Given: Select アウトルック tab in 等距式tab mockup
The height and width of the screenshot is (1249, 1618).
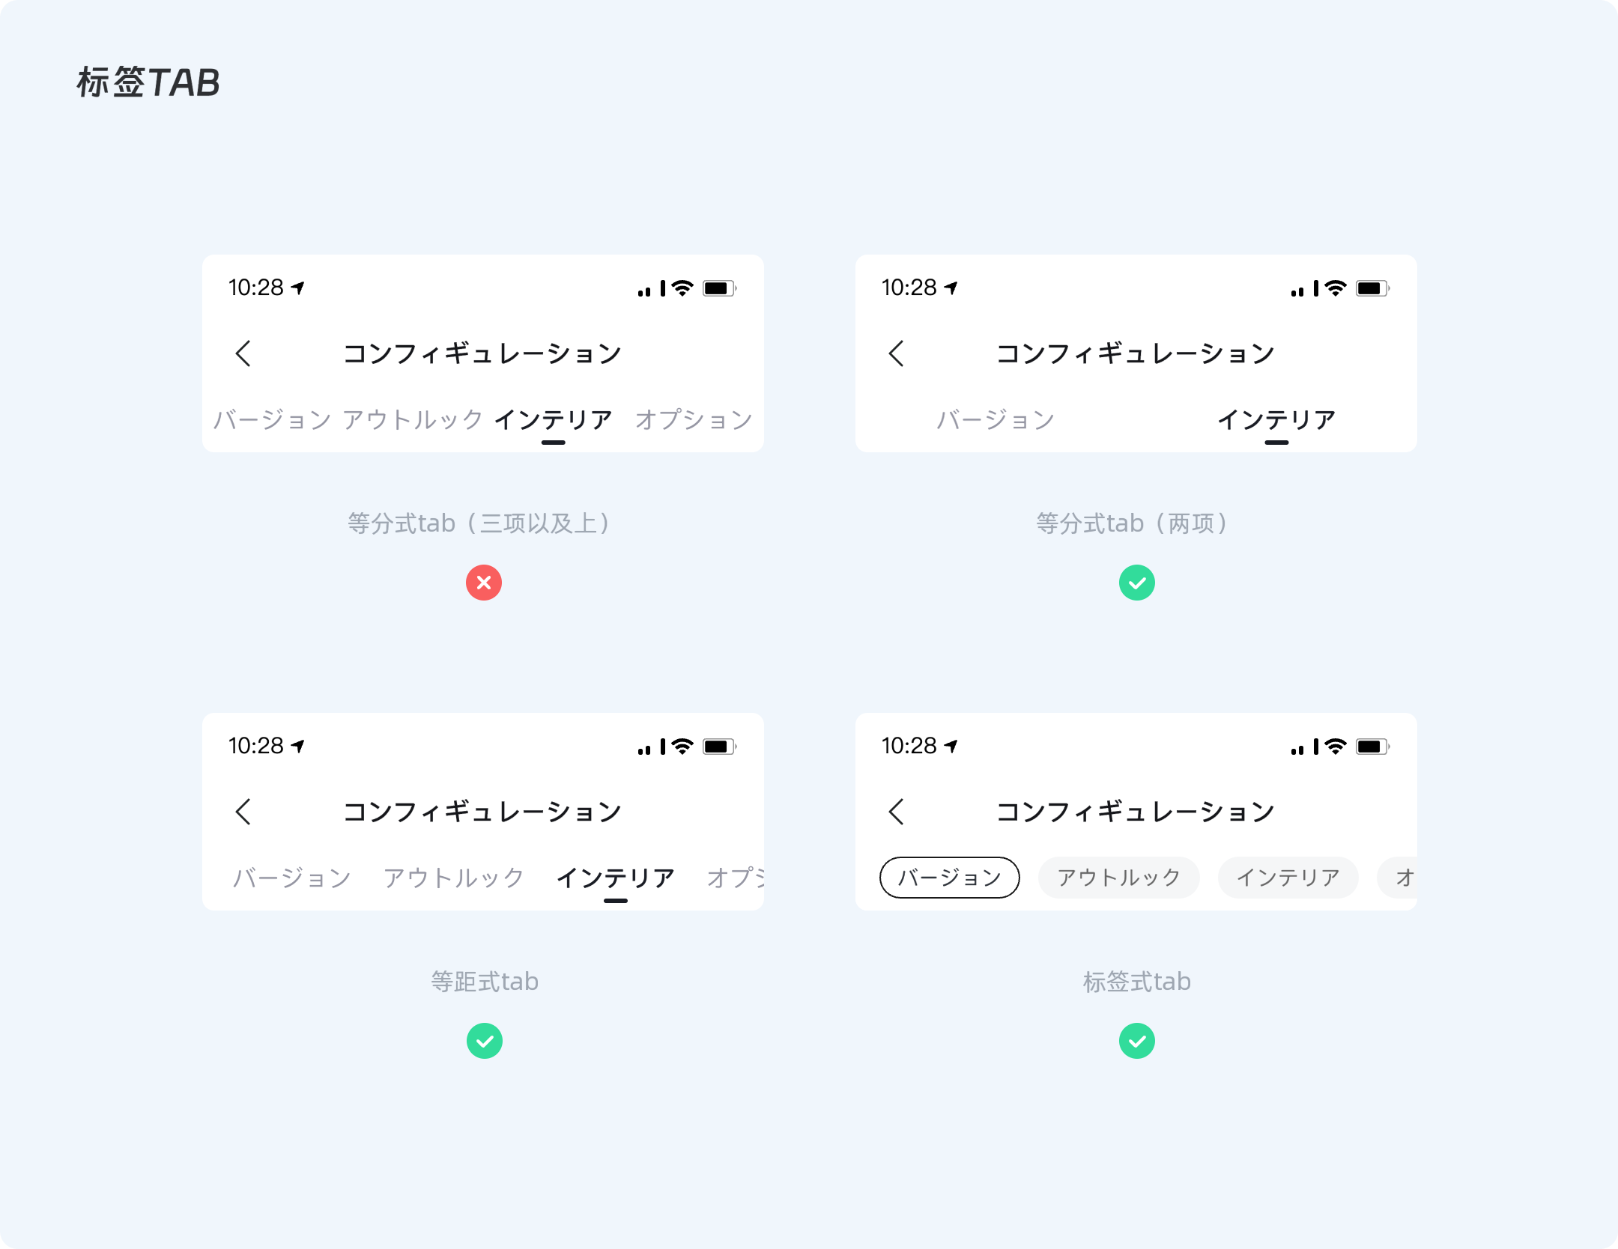Looking at the screenshot, I should point(454,878).
